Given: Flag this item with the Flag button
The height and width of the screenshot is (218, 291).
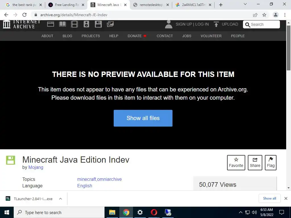Looking at the screenshot, I should (x=271, y=163).
